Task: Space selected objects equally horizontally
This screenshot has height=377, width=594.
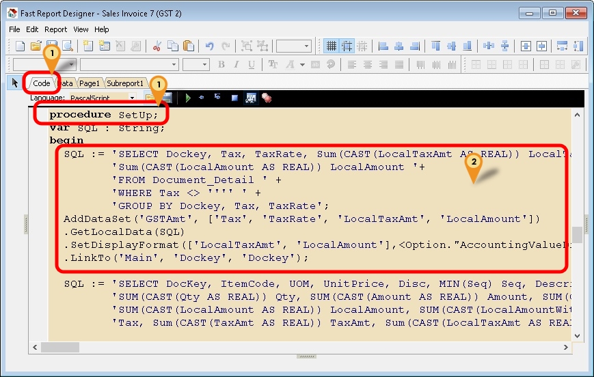Action: pos(489,46)
